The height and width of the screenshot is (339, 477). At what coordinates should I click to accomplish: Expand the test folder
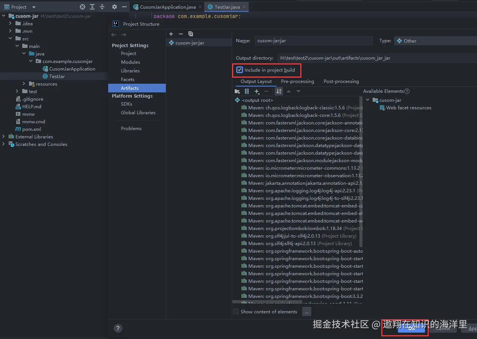[17, 92]
